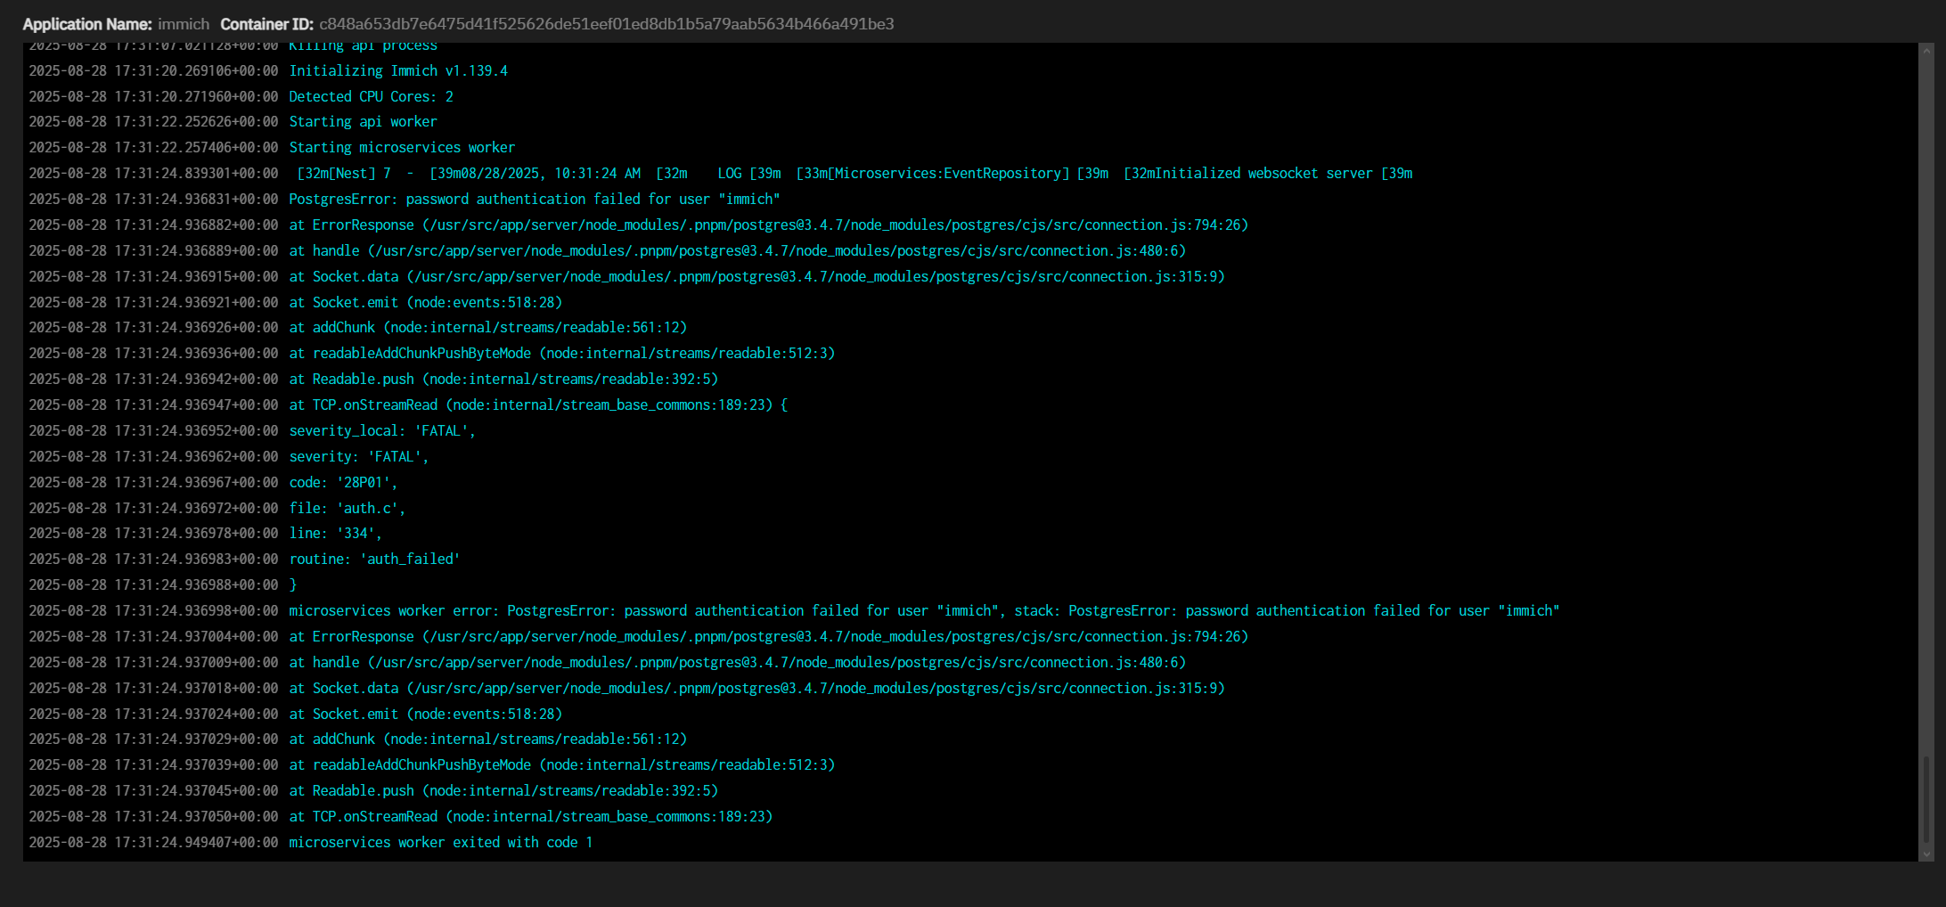Click 'at readableAddChunkPushByteMode' line stamped 17:31:24.936936
Screen dimensions: 1946x907
(561, 354)
